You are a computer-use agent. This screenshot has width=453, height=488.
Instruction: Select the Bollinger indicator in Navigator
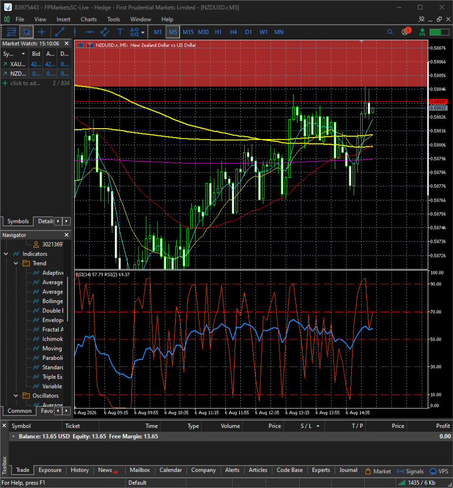pyautogui.click(x=48, y=301)
